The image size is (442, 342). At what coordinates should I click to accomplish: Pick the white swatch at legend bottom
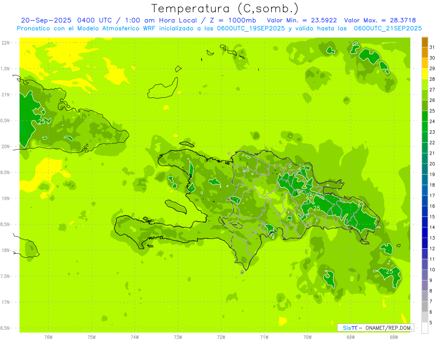pyautogui.click(x=425, y=328)
